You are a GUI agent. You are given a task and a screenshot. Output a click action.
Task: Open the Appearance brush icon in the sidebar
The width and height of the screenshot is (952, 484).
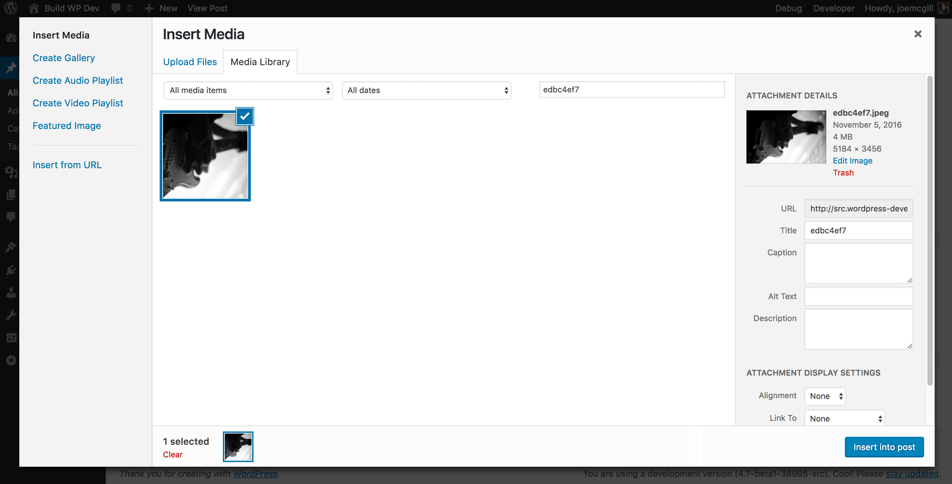pos(11,247)
